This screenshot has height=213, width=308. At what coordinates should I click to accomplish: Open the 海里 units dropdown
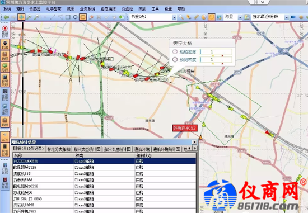(x=240, y=17)
